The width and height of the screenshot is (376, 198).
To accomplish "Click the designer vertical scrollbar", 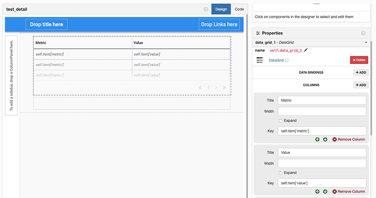I will pos(246,106).
